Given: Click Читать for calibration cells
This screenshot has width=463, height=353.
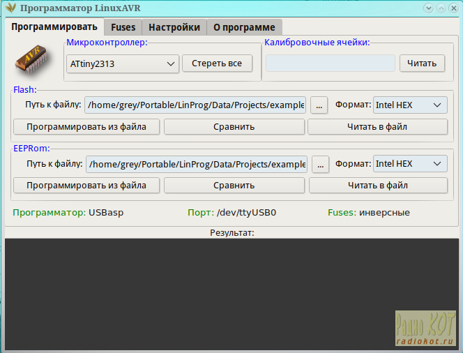Looking at the screenshot, I should 422,63.
